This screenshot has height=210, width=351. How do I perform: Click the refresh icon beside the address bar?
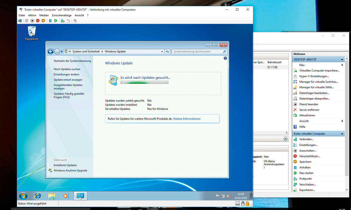(167, 51)
